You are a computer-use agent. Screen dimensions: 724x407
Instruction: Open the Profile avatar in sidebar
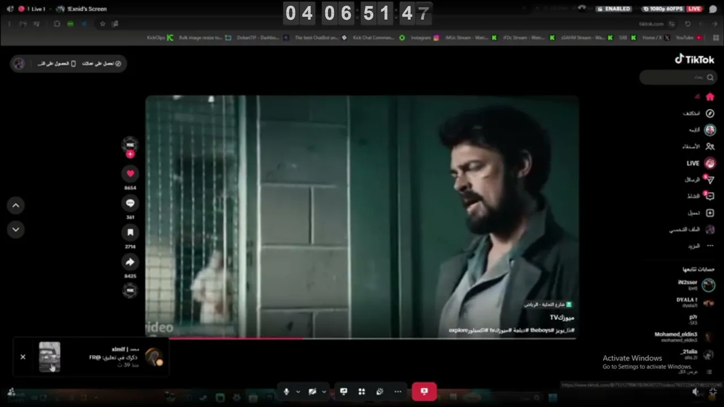710,230
